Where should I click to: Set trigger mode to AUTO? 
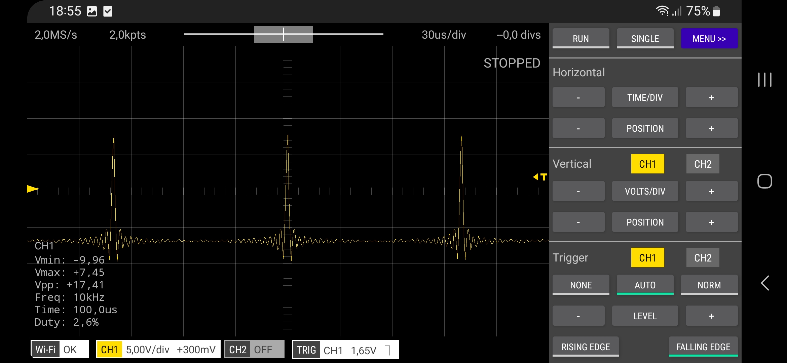(645, 285)
